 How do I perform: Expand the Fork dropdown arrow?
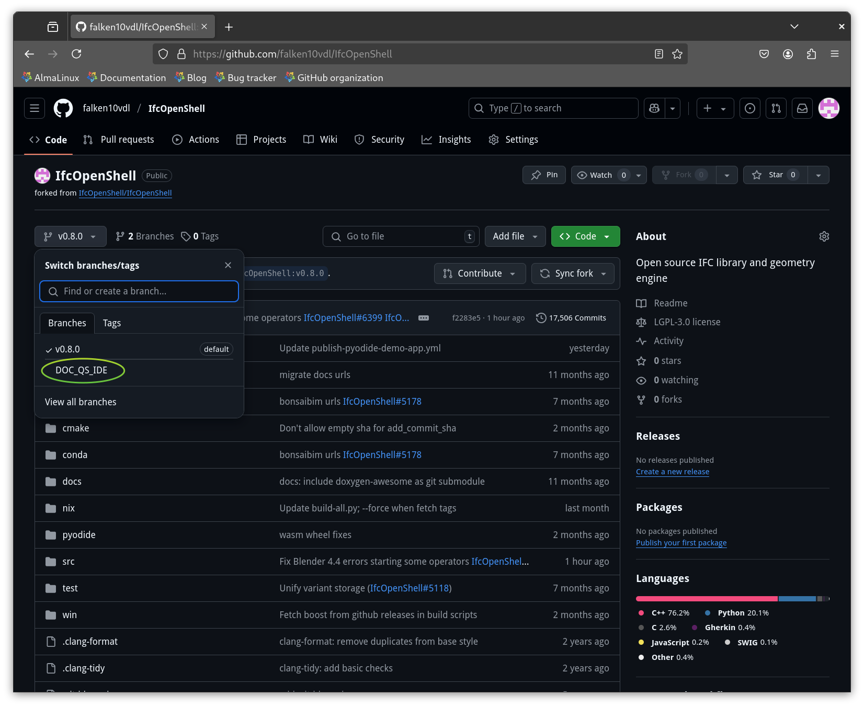click(727, 175)
